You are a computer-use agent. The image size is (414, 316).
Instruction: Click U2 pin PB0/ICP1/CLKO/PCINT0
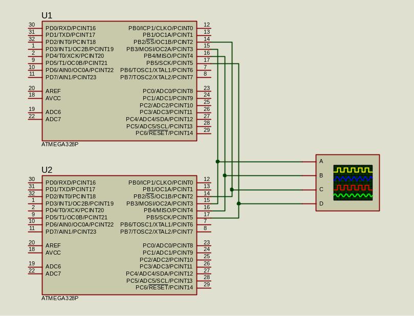[161, 183]
